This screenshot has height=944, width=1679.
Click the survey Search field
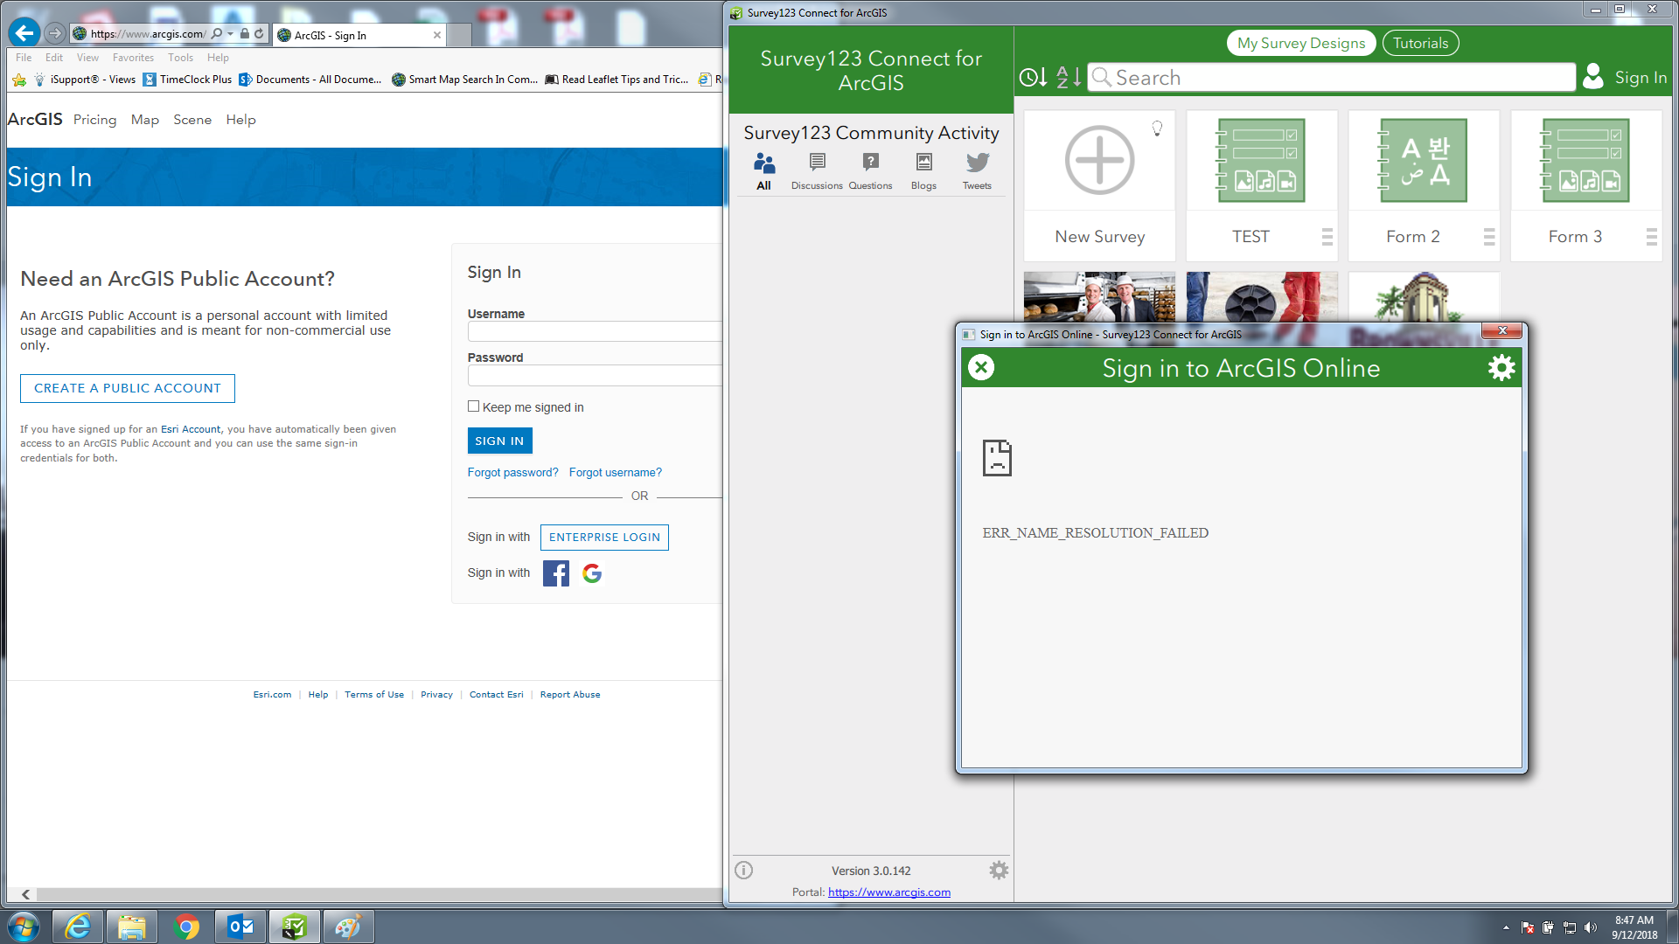click(1331, 78)
